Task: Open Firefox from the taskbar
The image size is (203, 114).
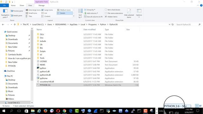Action: click(x=45, y=111)
